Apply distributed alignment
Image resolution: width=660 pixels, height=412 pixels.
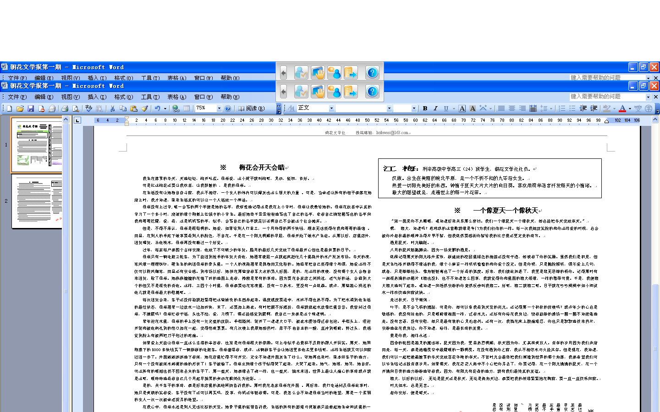(533, 108)
